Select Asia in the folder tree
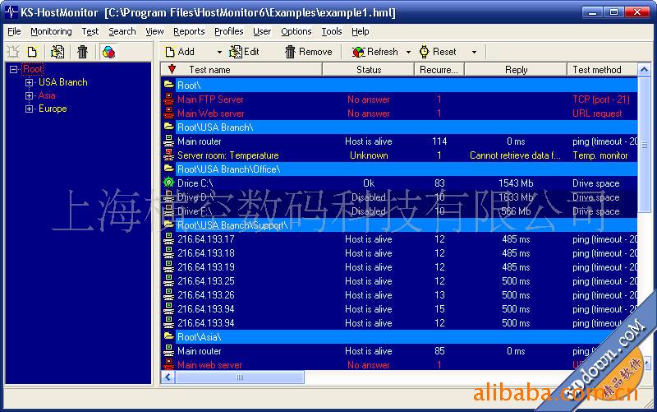 coord(47,95)
